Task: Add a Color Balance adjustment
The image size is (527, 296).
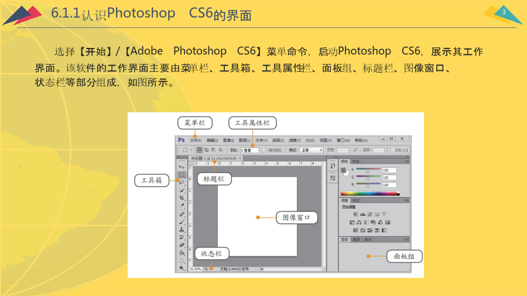Action: pos(359,222)
